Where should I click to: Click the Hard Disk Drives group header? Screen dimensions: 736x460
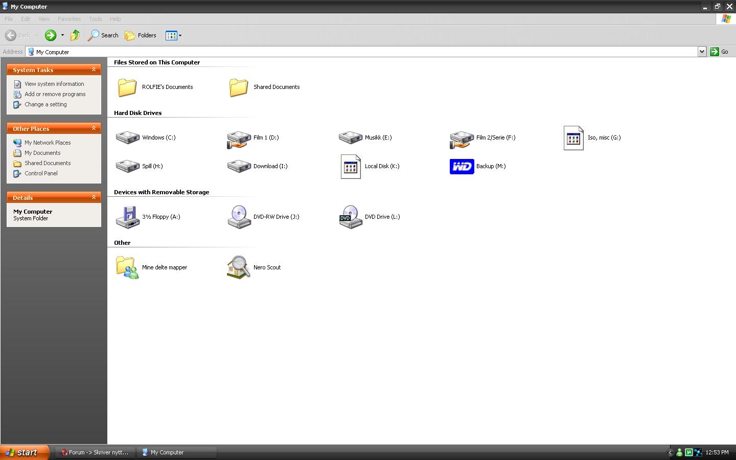(137, 113)
